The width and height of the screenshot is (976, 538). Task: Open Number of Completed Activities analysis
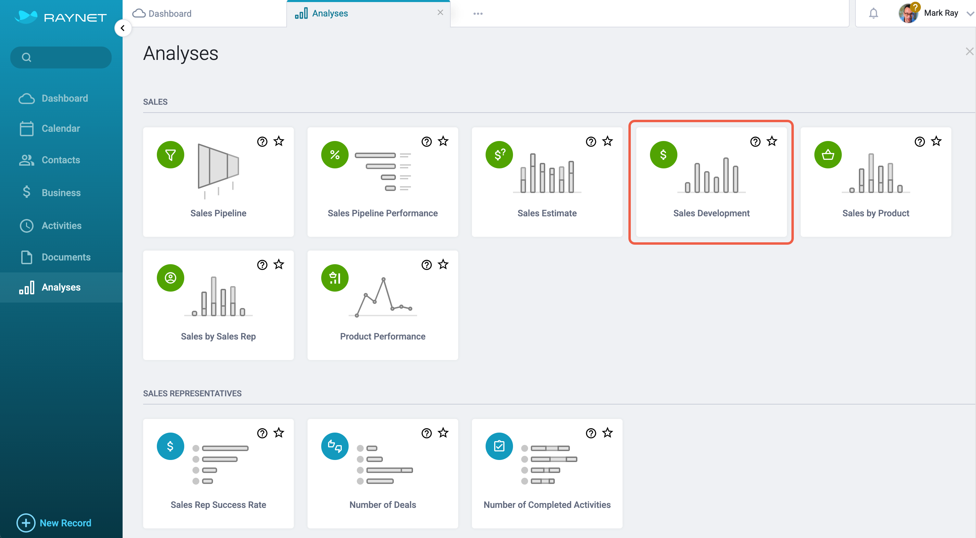(x=547, y=474)
